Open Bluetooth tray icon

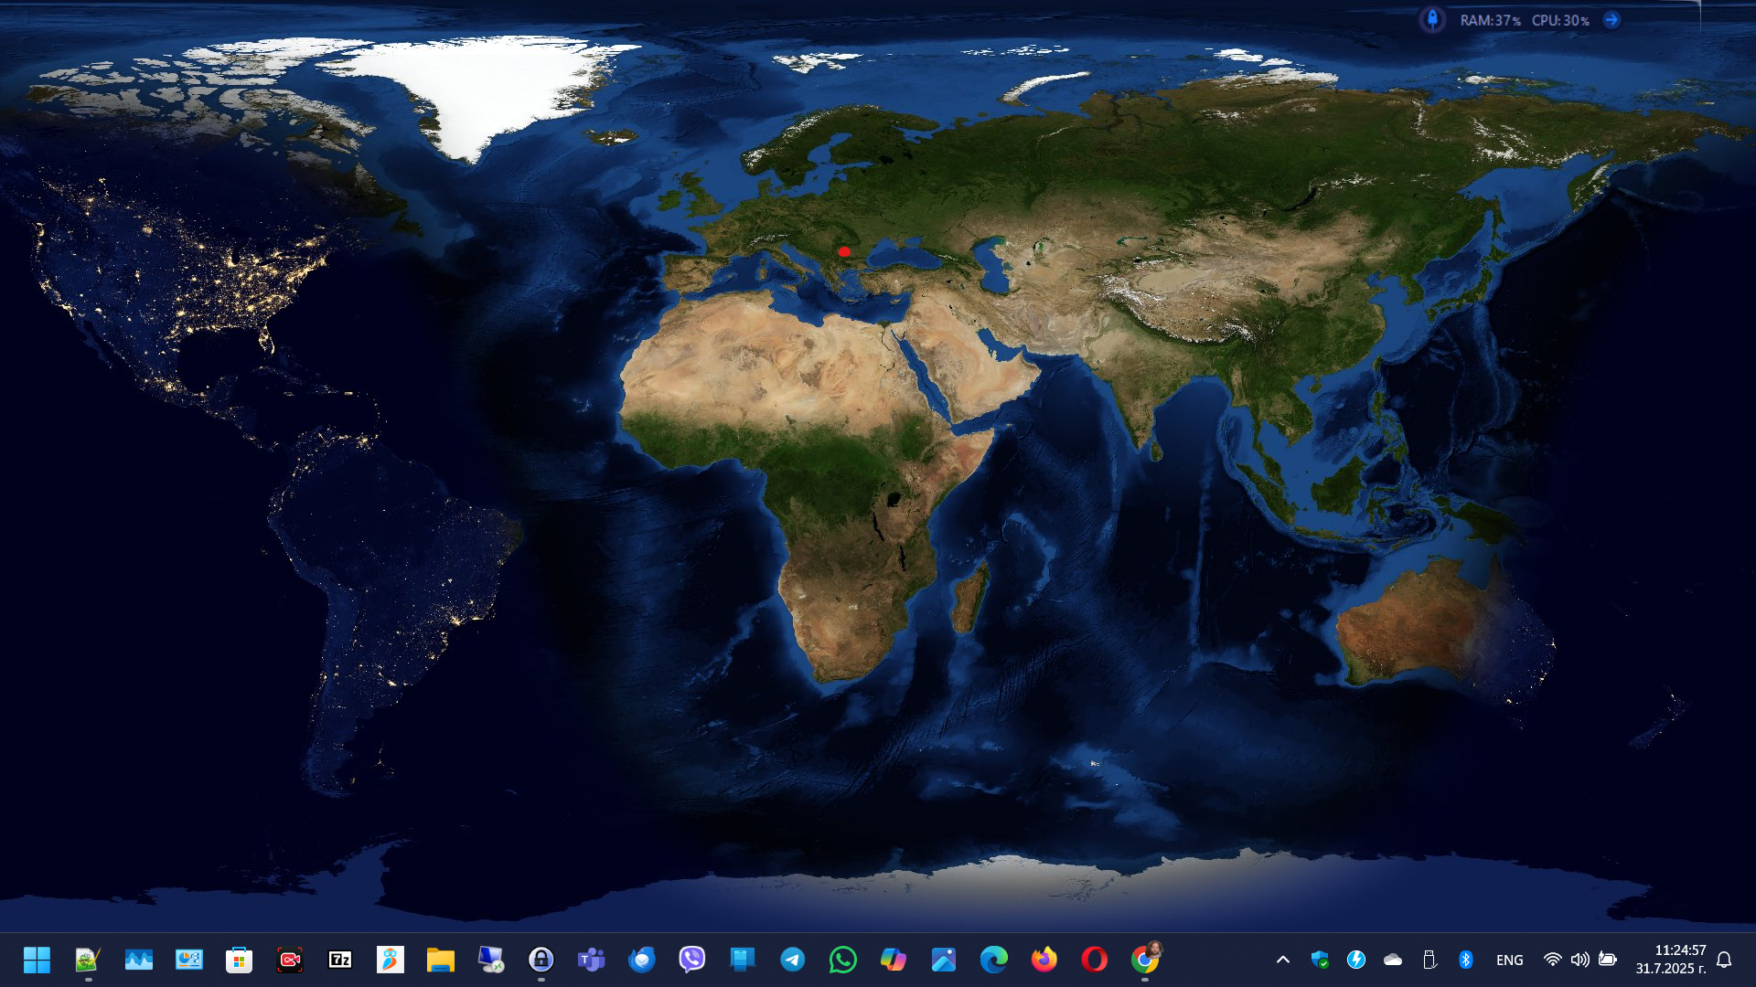pos(1466,960)
